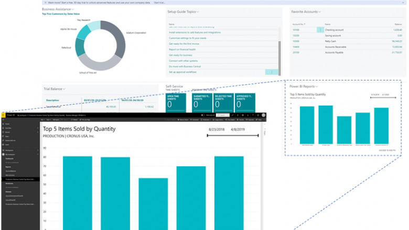Open account number 20100
Viewport: 409px width, 230px height.
point(296,52)
